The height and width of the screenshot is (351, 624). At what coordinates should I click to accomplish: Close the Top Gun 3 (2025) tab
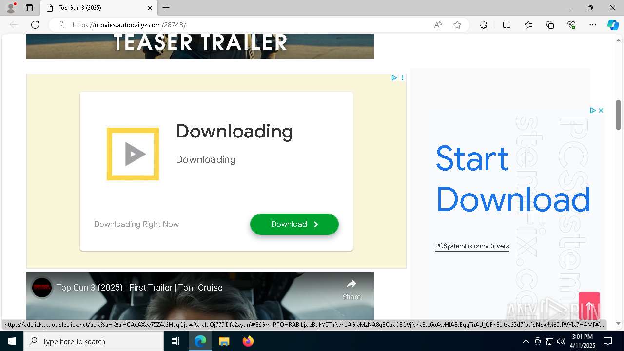tap(150, 8)
